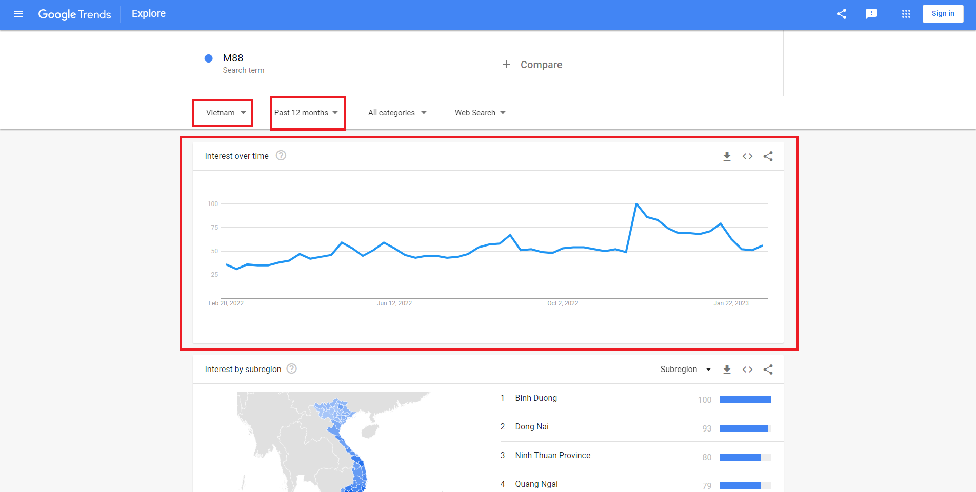Open the All categories dropdown
The width and height of the screenshot is (976, 492).
coord(396,113)
